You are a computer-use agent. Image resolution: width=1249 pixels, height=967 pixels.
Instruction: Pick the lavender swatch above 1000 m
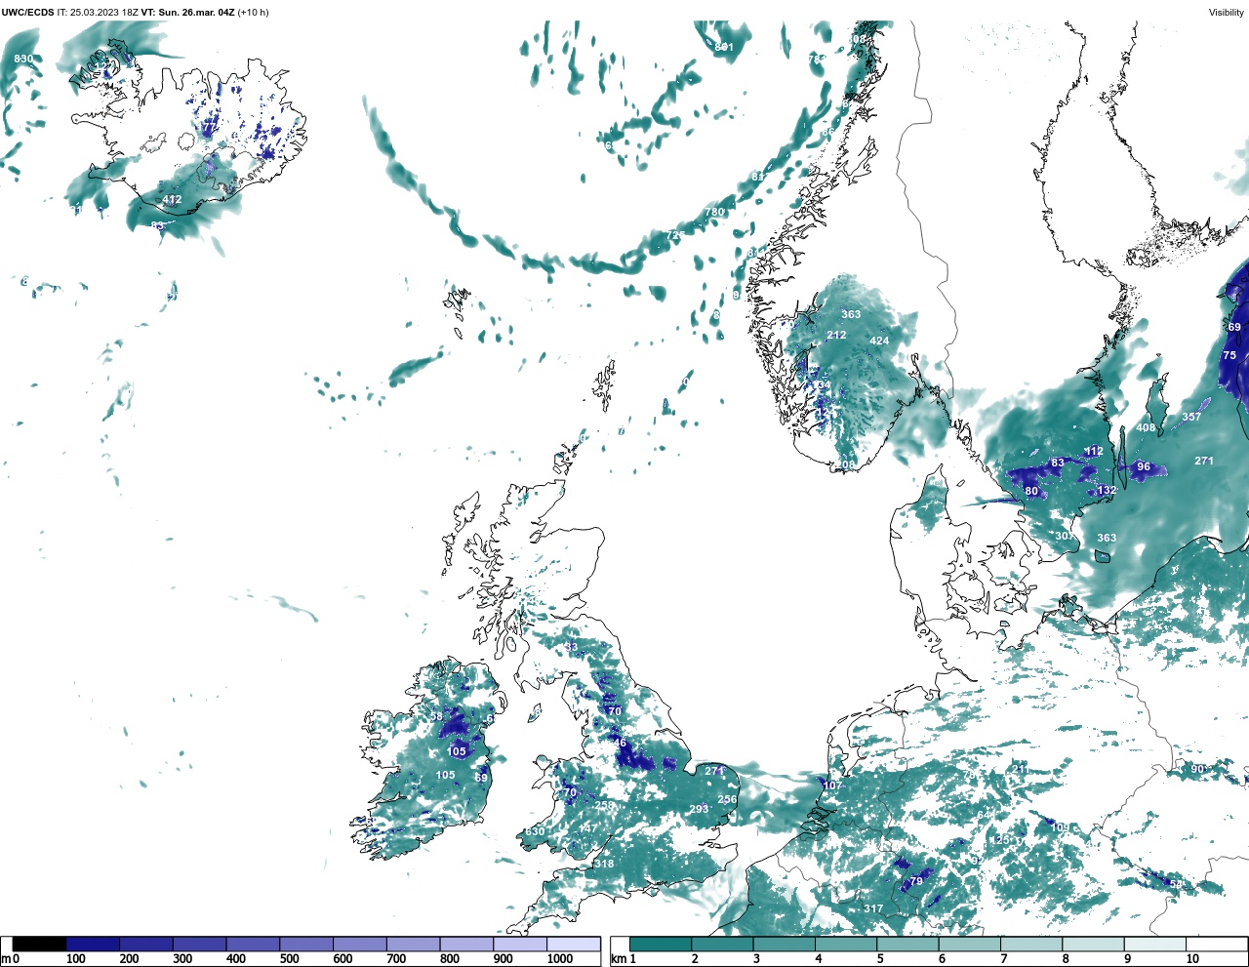click(573, 944)
